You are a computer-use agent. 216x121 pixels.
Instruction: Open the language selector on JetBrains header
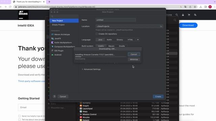tap(195, 15)
